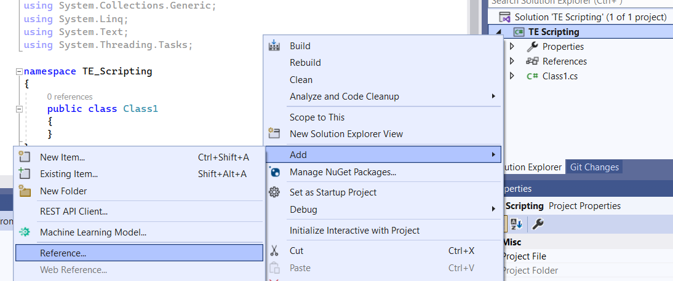Select Reference... in the Add submenu
This screenshot has height=281, width=673.
click(63, 253)
